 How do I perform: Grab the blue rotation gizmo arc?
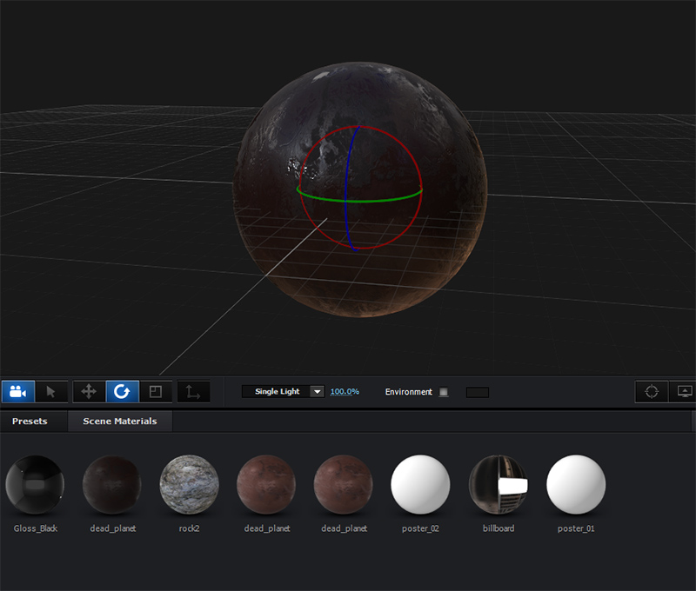coord(346,190)
